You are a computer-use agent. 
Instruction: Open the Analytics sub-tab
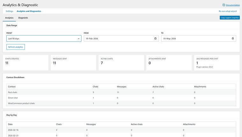click(9, 18)
